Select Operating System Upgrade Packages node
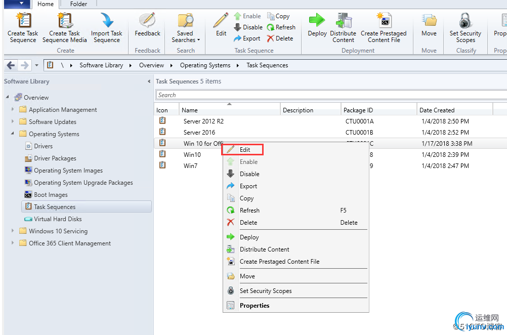This screenshot has width=507, height=335. pyautogui.click(x=79, y=183)
